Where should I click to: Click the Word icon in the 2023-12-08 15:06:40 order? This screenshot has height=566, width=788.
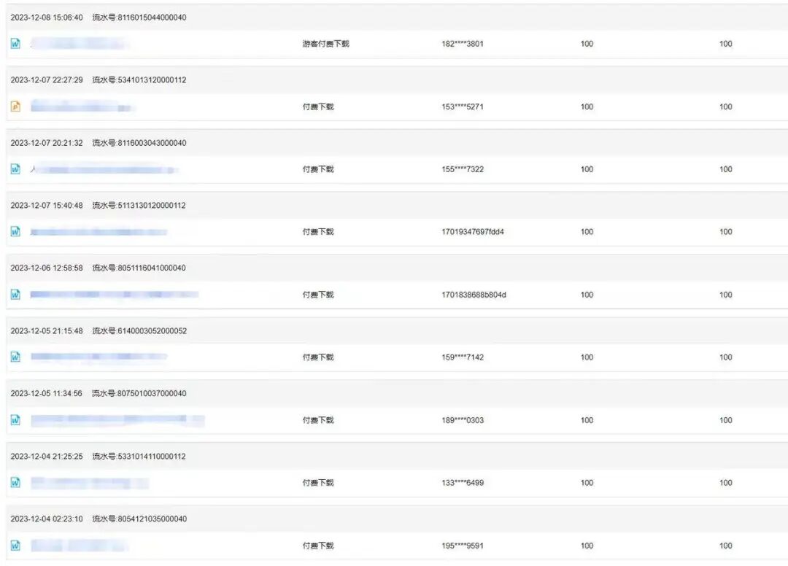(15, 44)
